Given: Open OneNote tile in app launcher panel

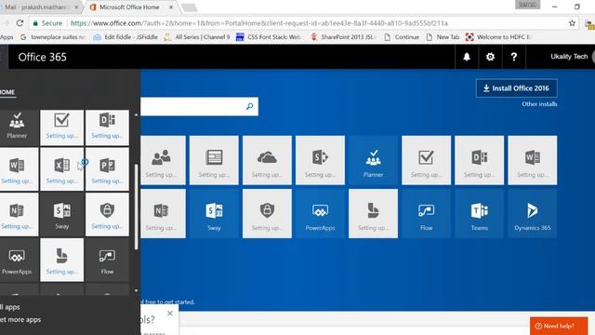Looking at the screenshot, I should (17, 214).
